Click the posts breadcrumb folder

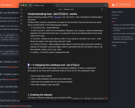60,9
